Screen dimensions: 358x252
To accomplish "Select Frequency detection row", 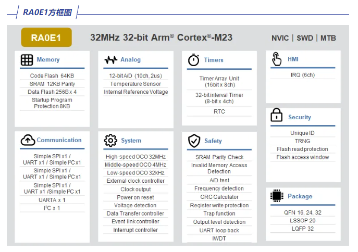I will [x=219, y=188].
